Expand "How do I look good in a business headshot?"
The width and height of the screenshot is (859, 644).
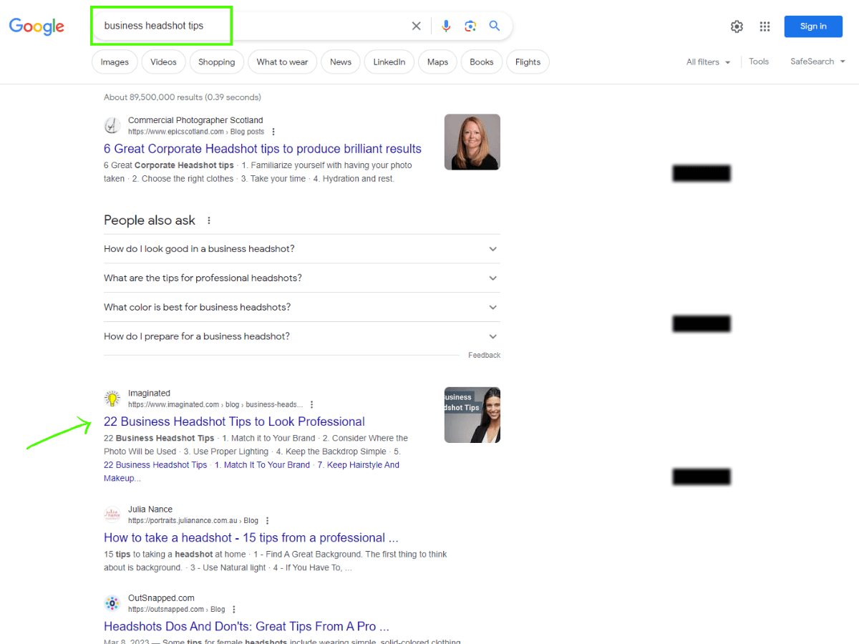(x=301, y=249)
